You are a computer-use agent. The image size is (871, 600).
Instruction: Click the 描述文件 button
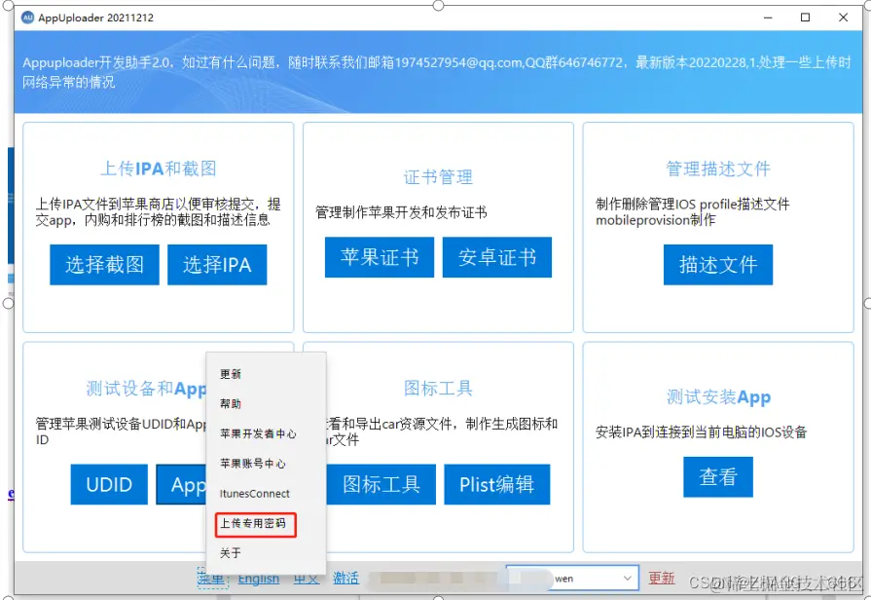pos(717,265)
